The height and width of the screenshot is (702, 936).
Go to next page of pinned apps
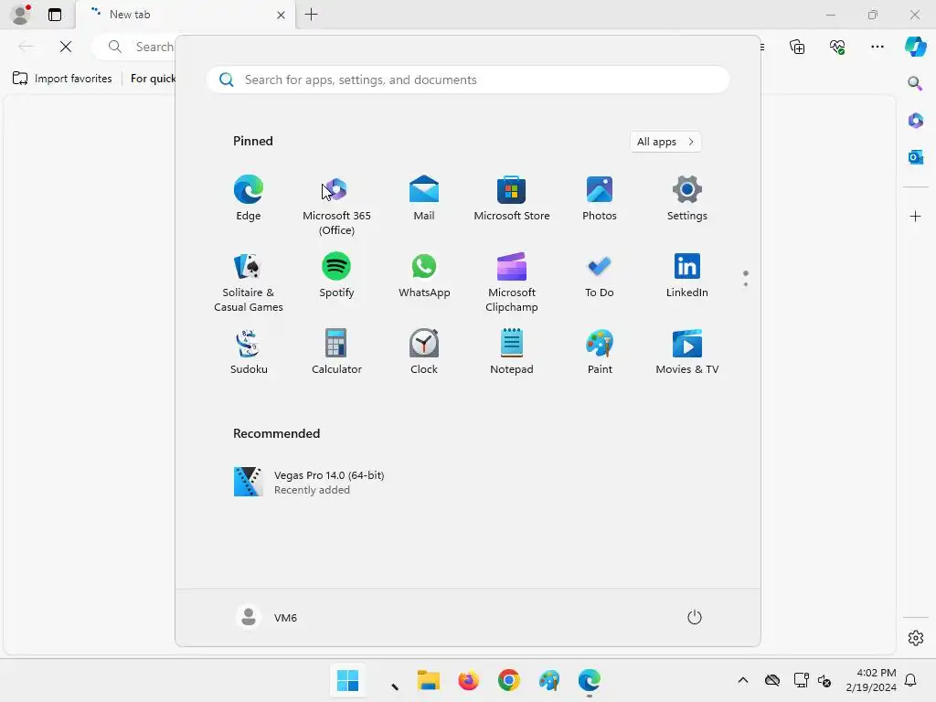tap(746, 284)
